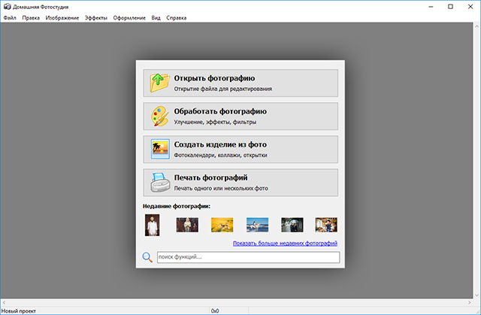Open recent sea wave photo
The image size is (481, 315).
pos(257,225)
